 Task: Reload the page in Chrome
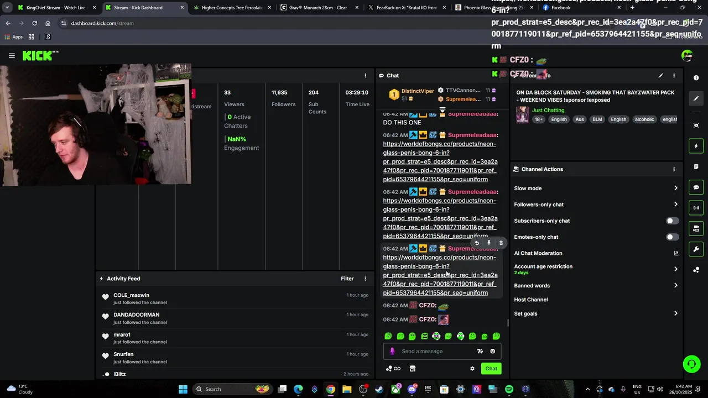34,23
